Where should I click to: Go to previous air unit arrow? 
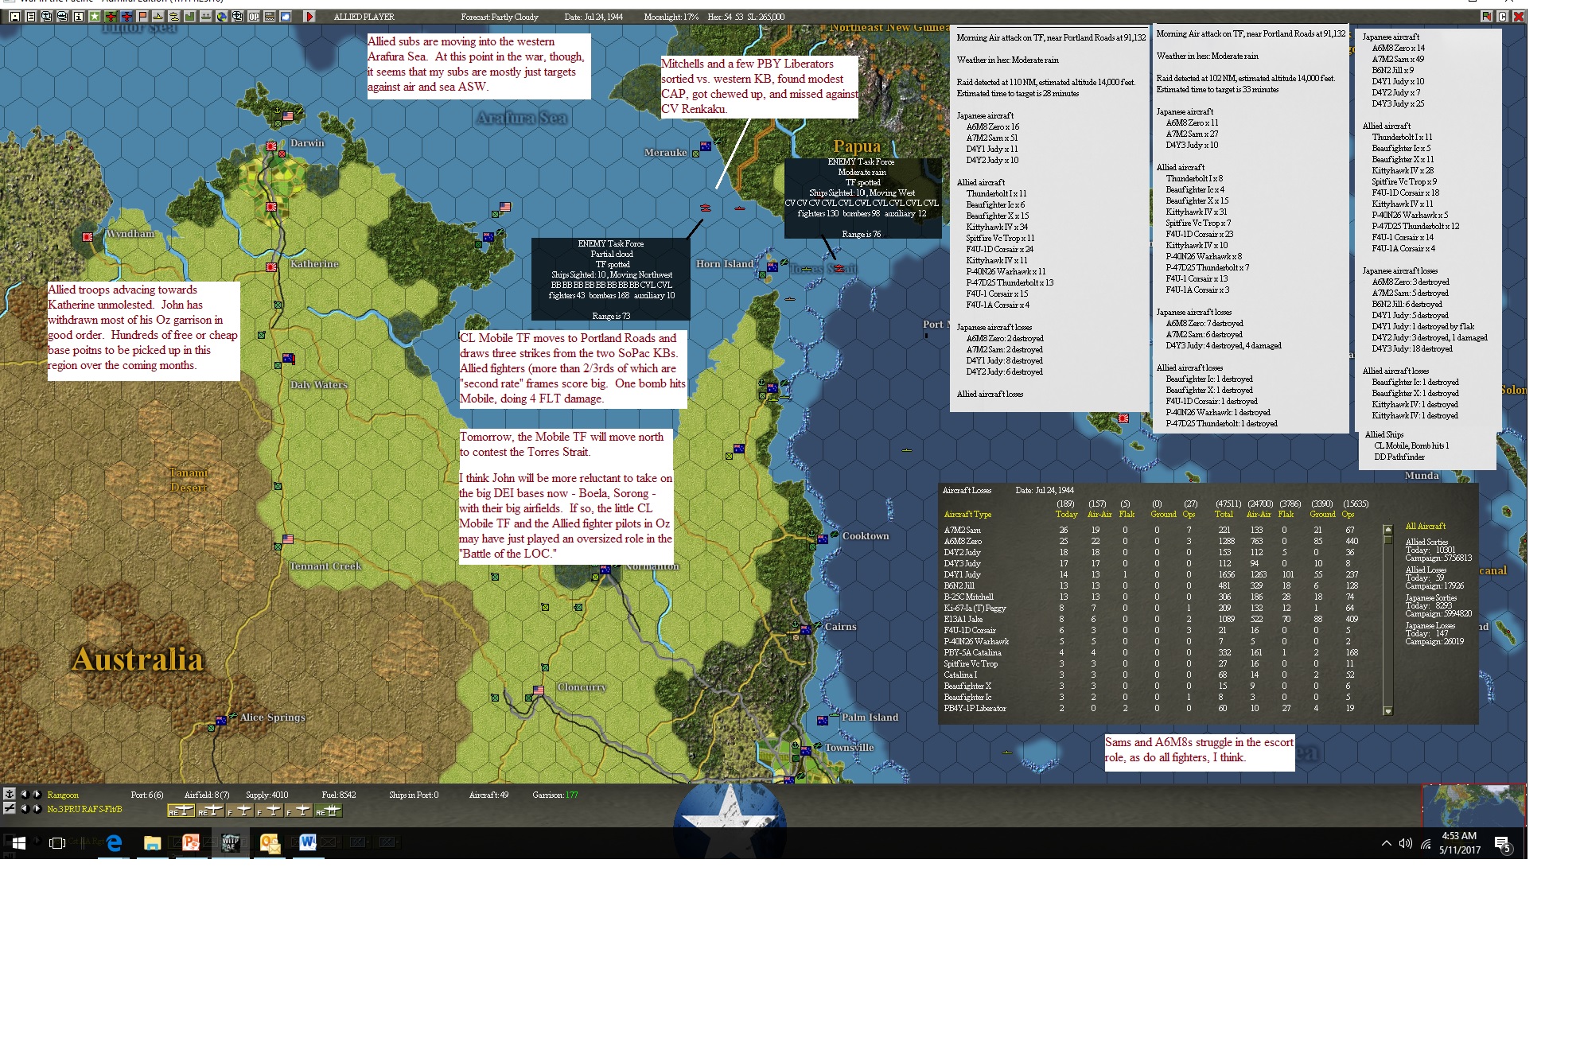click(24, 809)
